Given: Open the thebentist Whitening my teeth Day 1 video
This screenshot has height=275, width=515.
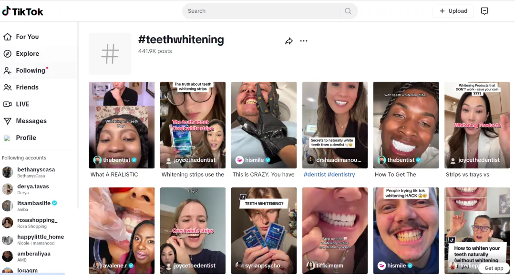Looking at the screenshot, I should (122, 125).
